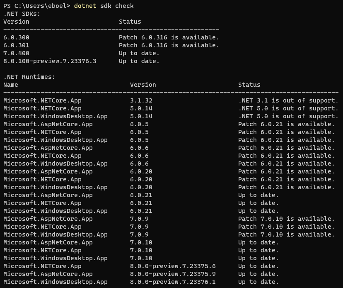This screenshot has width=343, height=288.
Task: Click the SDK version '6.0.300' entry
Action: coord(15,37)
